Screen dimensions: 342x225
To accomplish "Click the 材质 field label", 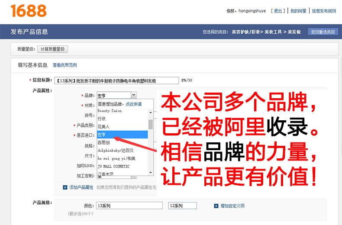I will point(90,106).
